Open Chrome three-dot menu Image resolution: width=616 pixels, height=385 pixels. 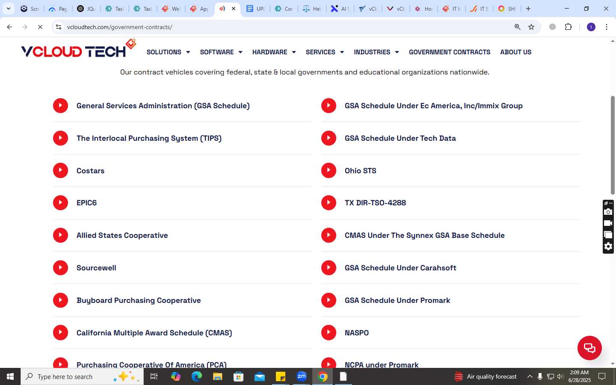607,27
